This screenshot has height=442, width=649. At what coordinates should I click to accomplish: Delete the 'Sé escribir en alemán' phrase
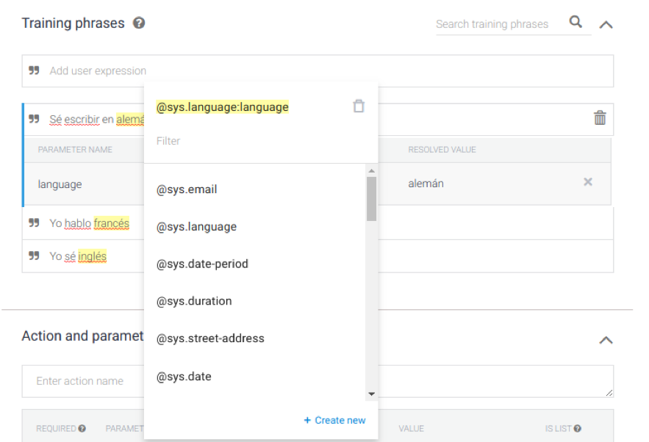(600, 117)
